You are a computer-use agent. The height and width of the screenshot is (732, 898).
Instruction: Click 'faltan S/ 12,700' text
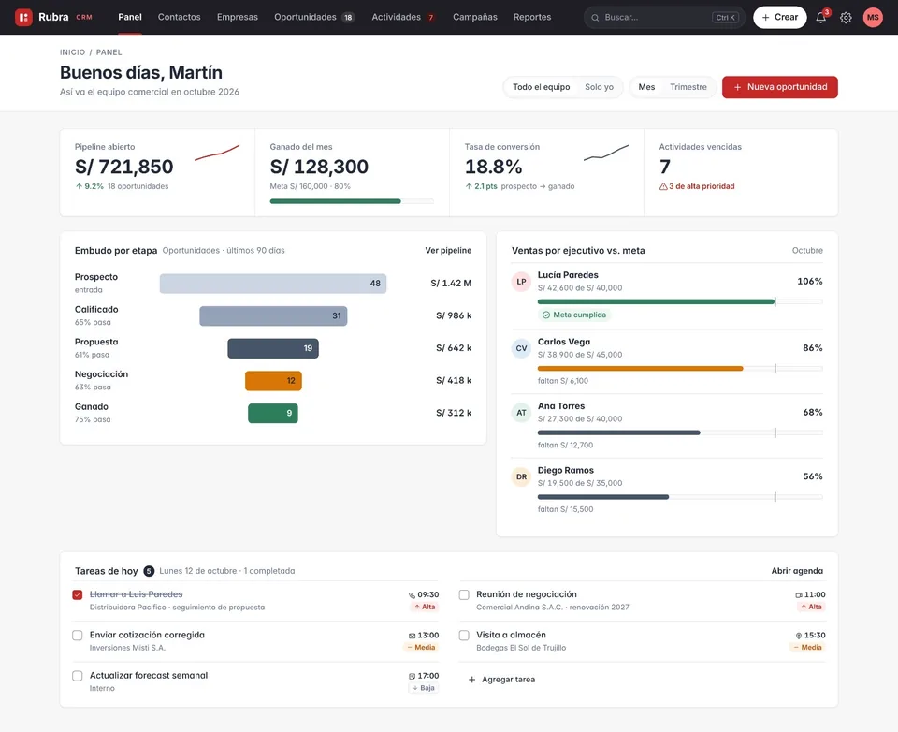tap(565, 445)
